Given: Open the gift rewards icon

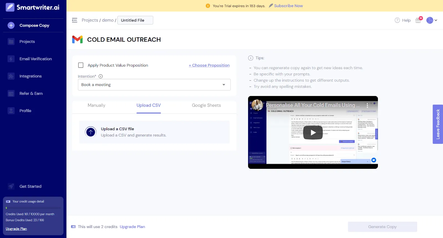Looking at the screenshot, I should coord(418,20).
